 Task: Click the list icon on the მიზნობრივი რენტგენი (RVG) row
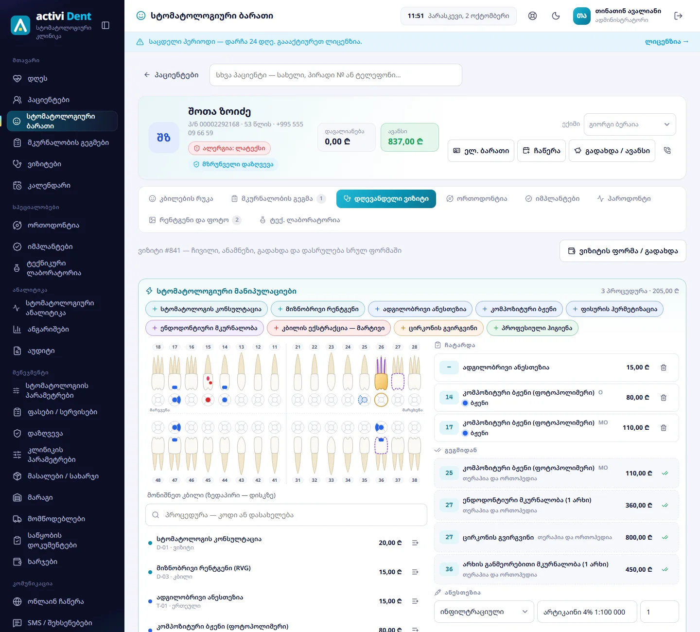415,572
